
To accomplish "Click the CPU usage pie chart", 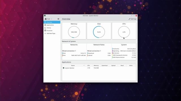I will [124, 32].
